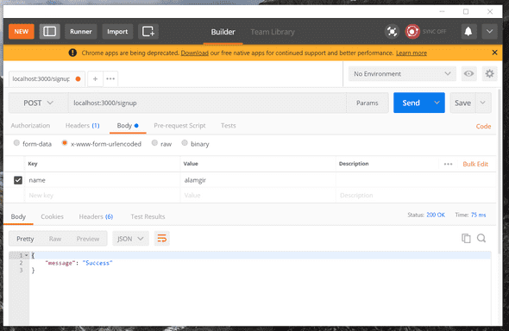Image resolution: width=509 pixels, height=331 pixels.
Task: Click the empty Value placeholder field
Action: (x=258, y=195)
